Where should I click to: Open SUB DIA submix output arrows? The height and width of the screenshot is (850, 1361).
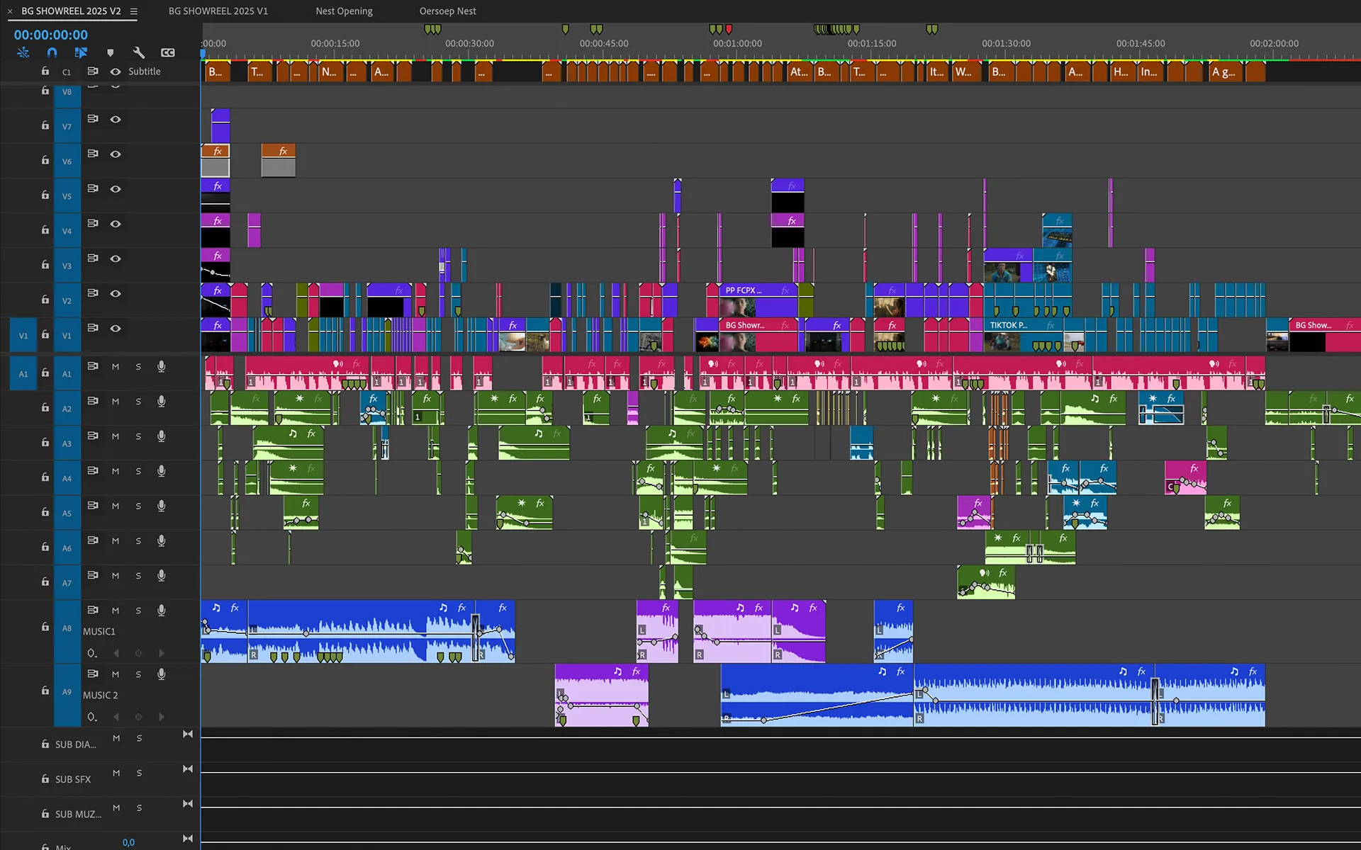click(x=188, y=735)
